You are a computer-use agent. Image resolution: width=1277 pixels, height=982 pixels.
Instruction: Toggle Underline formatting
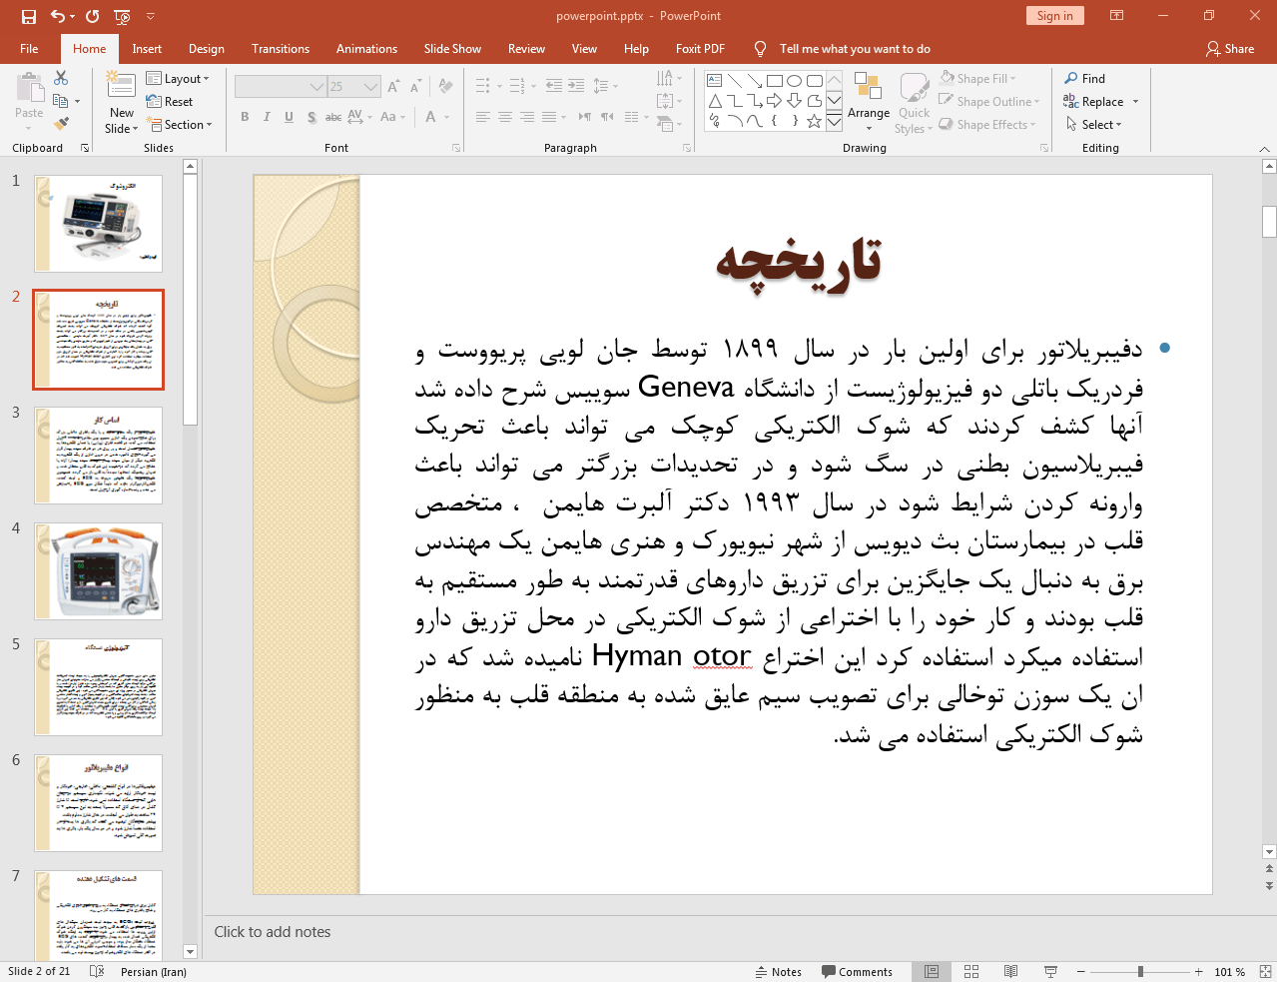pyautogui.click(x=289, y=117)
